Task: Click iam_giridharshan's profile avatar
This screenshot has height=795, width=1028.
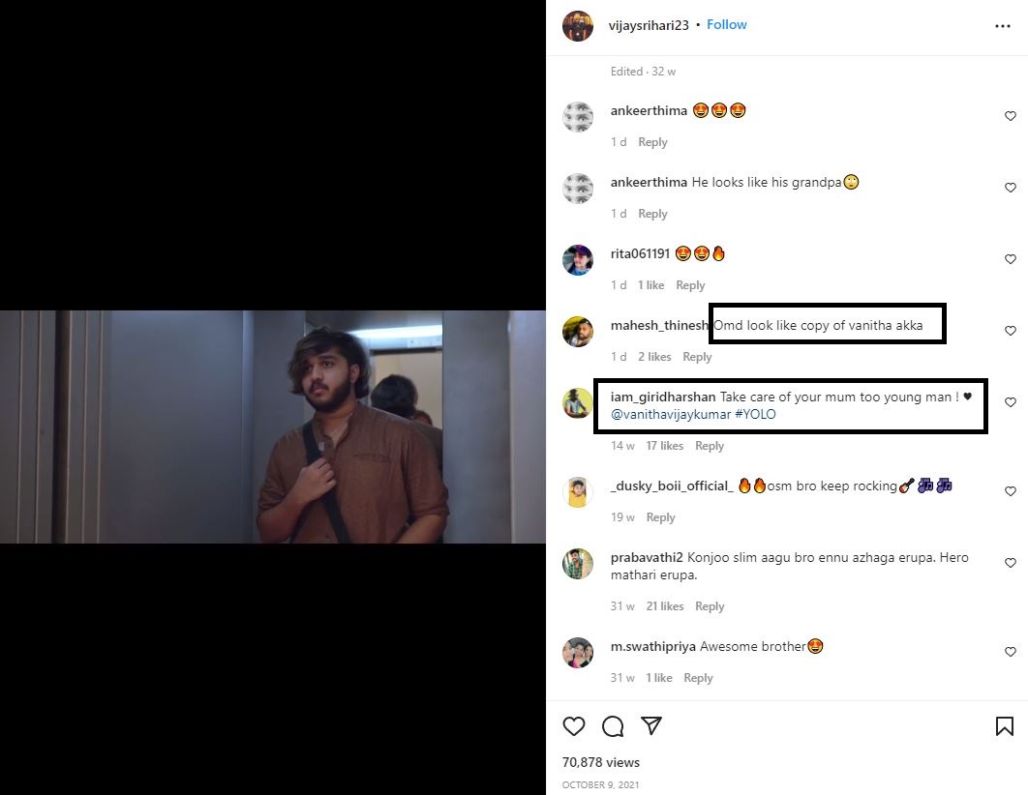Action: point(578,403)
